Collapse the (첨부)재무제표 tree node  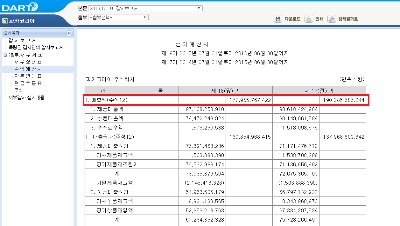[x=5, y=55]
